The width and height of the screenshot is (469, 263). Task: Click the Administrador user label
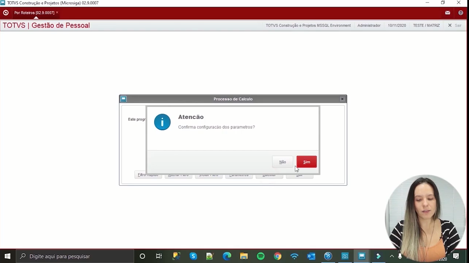tap(369, 25)
